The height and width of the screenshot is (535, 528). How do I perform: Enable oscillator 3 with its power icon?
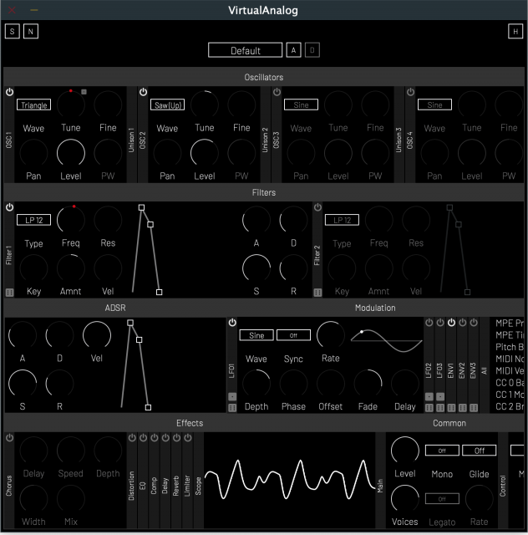(277, 92)
